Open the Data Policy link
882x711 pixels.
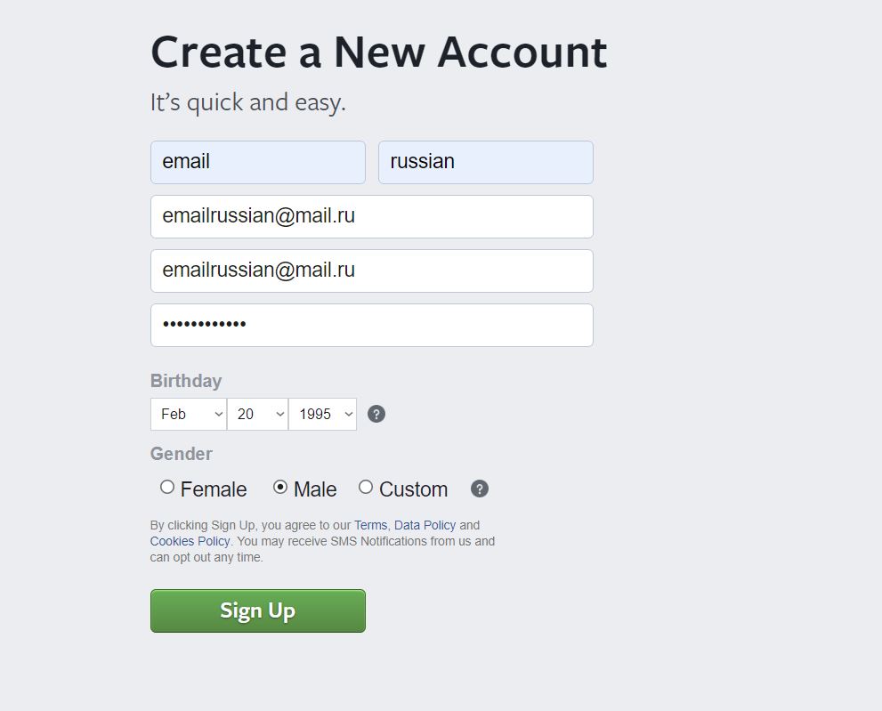click(x=425, y=525)
